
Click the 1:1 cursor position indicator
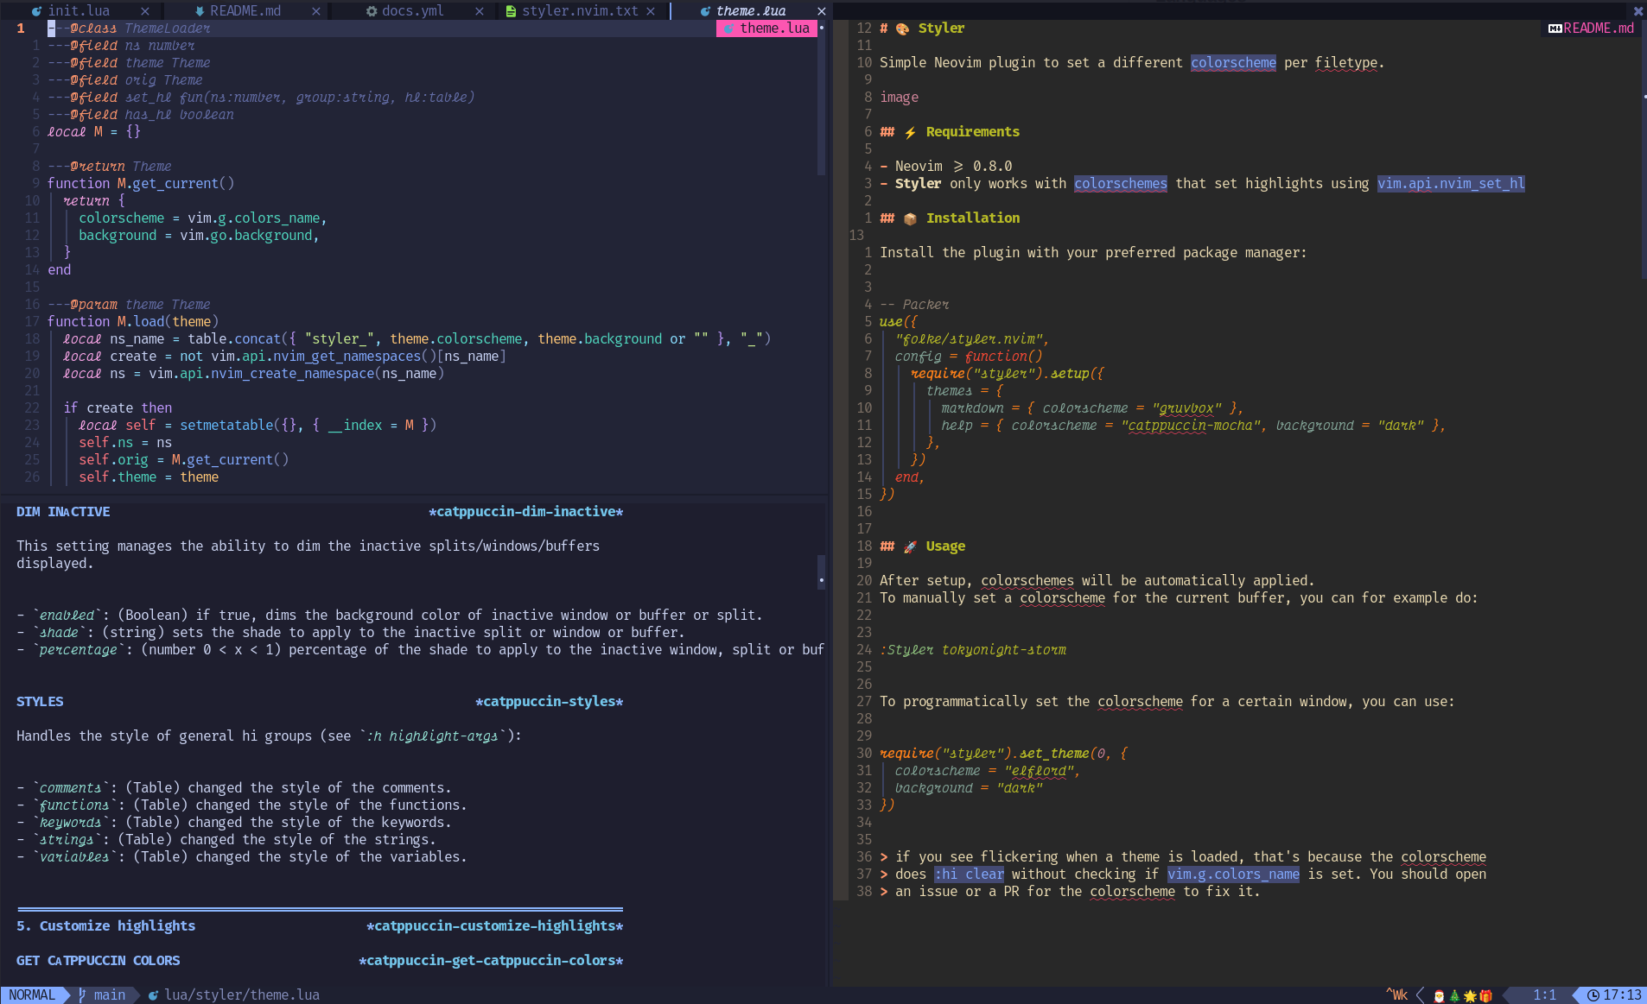[x=1545, y=995]
